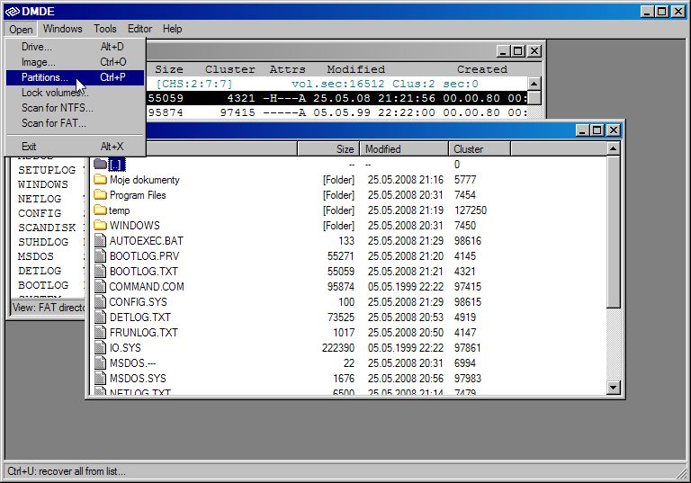Choose Image... from the Open menu

point(75,62)
